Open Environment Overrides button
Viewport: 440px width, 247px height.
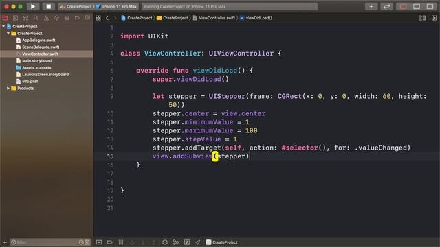[x=187, y=242]
